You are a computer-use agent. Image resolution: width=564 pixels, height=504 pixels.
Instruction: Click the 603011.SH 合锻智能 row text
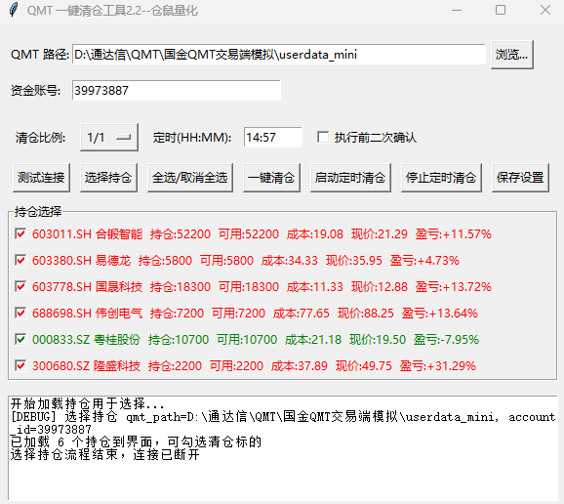[x=262, y=234]
